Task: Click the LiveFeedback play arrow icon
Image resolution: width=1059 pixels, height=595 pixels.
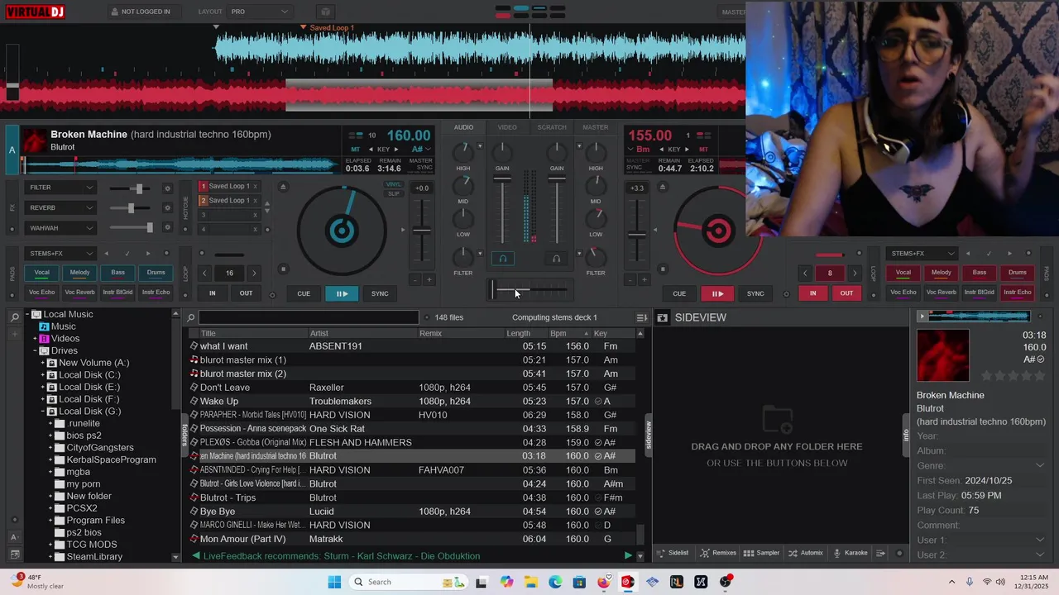Action: pos(628,556)
